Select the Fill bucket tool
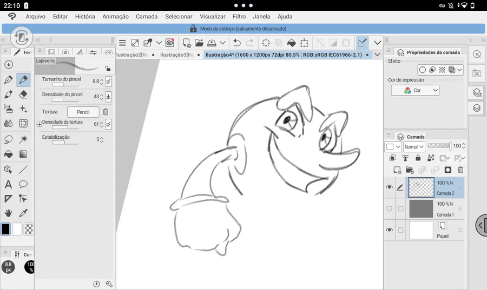This screenshot has height=290, width=487. click(x=8, y=154)
